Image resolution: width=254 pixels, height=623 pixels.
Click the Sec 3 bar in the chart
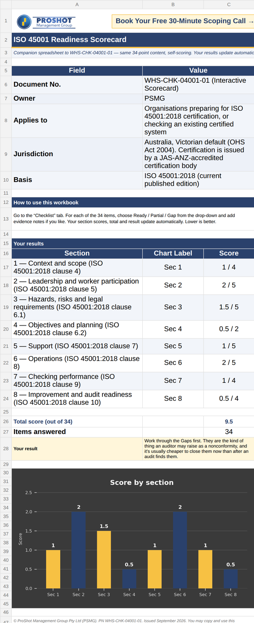pos(104,560)
